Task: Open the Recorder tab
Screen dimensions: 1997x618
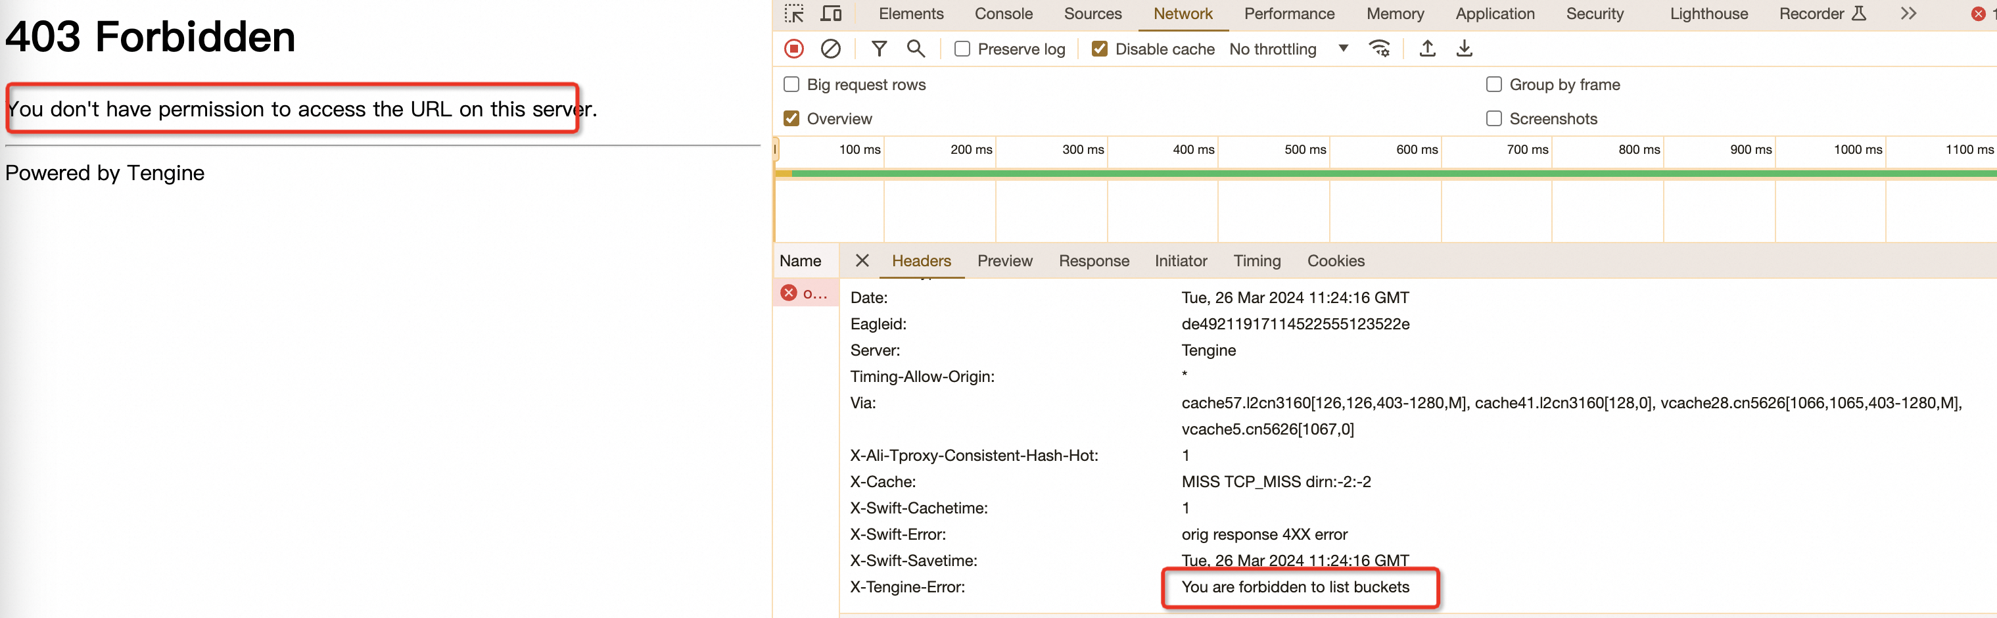Action: [1823, 14]
